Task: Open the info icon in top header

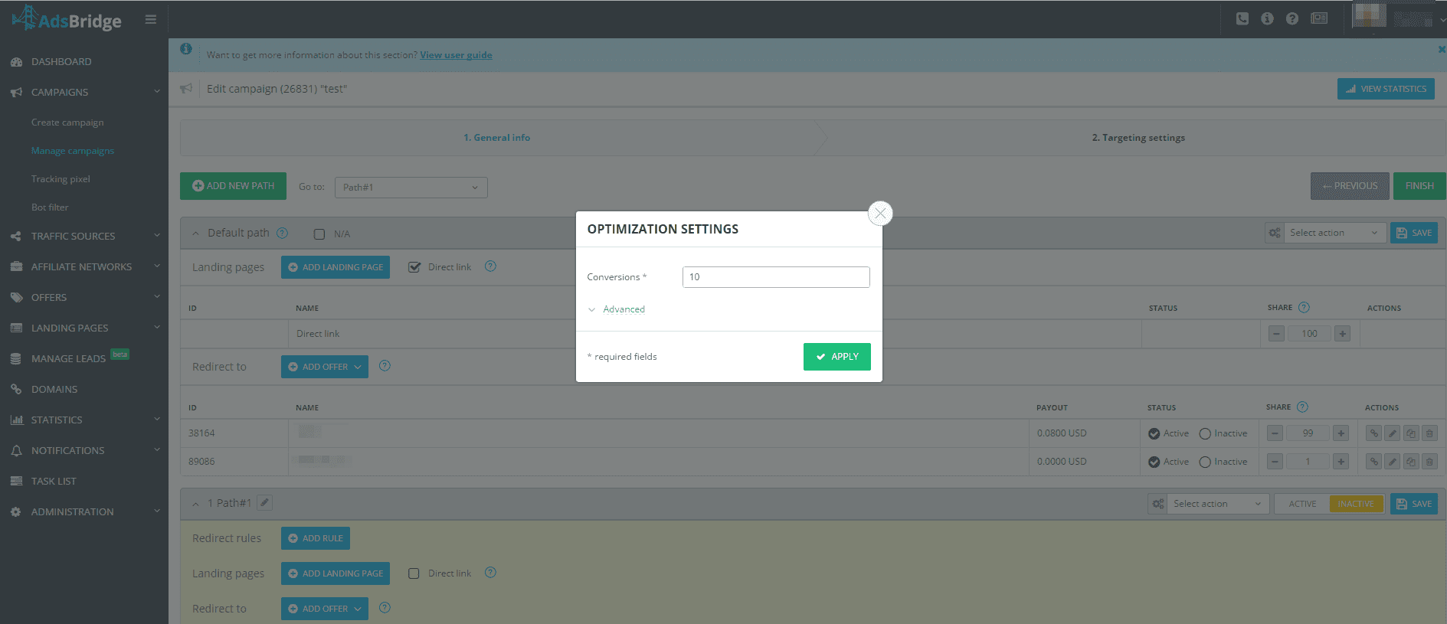Action: click(x=1268, y=18)
